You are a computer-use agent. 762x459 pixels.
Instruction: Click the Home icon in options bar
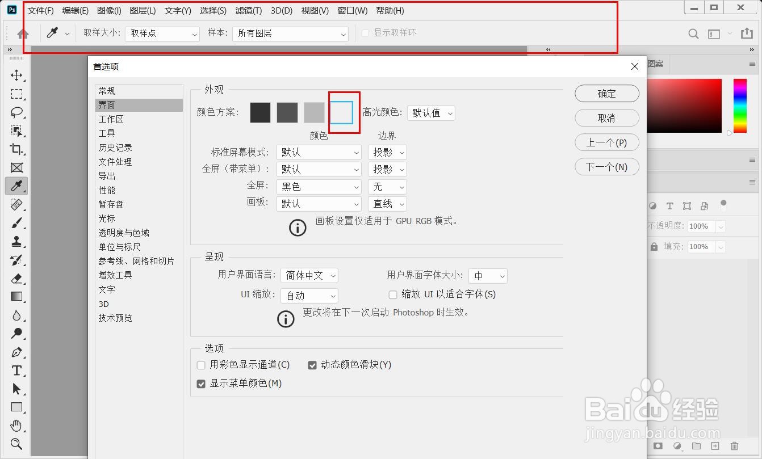pos(23,33)
